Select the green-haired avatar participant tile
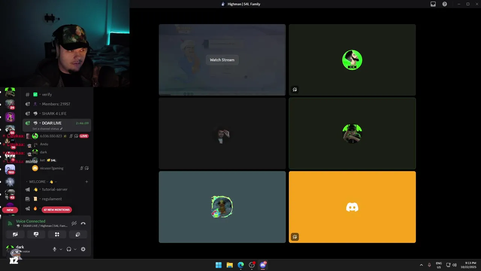 point(352,133)
